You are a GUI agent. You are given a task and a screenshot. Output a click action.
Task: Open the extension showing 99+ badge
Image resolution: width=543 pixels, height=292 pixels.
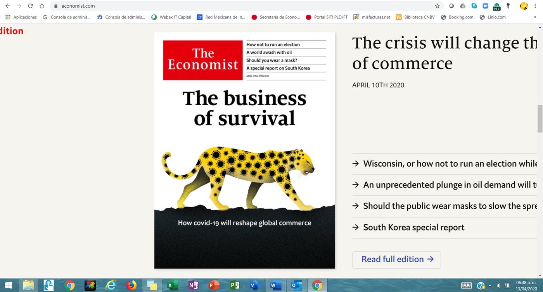point(496,6)
